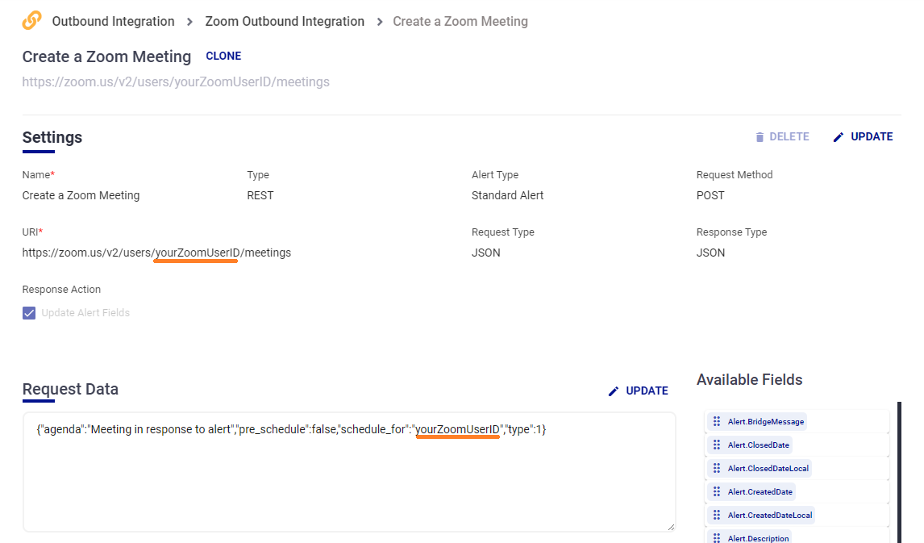Click the drag handle icon for Alert.CreatedDate

pos(717,491)
